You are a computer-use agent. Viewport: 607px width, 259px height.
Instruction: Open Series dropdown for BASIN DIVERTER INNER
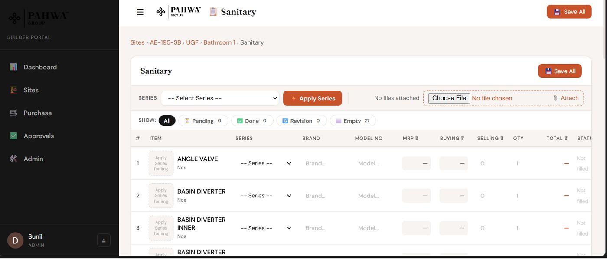266,228
